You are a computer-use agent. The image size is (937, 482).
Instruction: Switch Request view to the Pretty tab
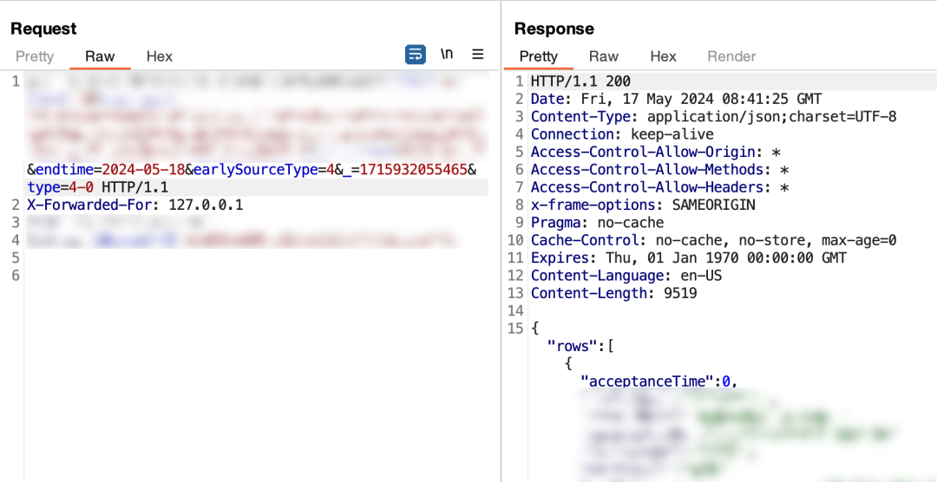35,56
